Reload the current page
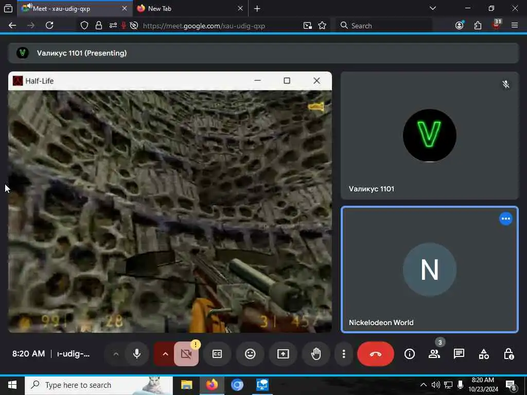Image resolution: width=527 pixels, height=395 pixels. click(x=49, y=26)
